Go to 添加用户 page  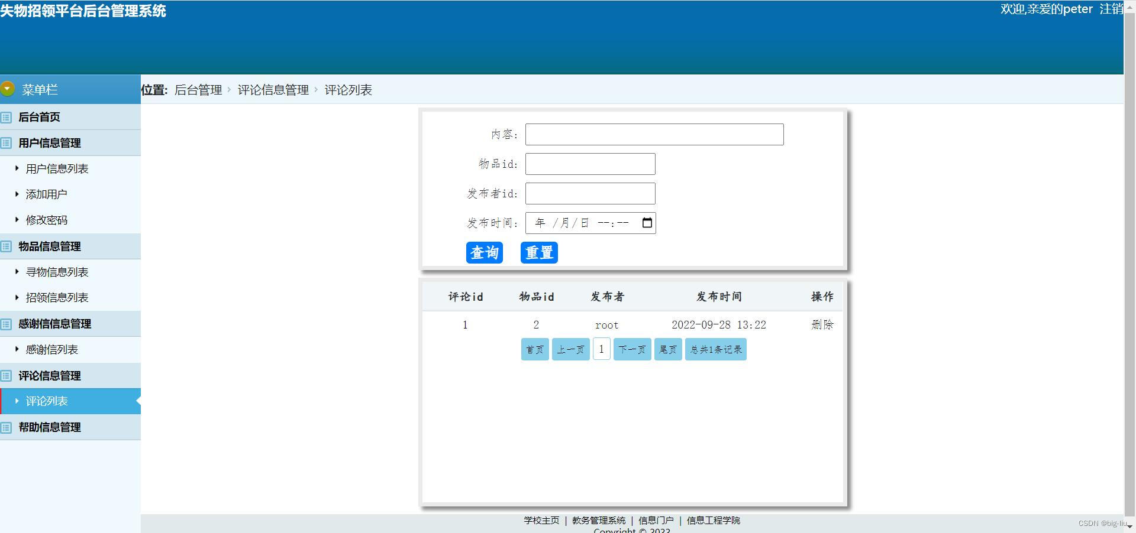46,194
